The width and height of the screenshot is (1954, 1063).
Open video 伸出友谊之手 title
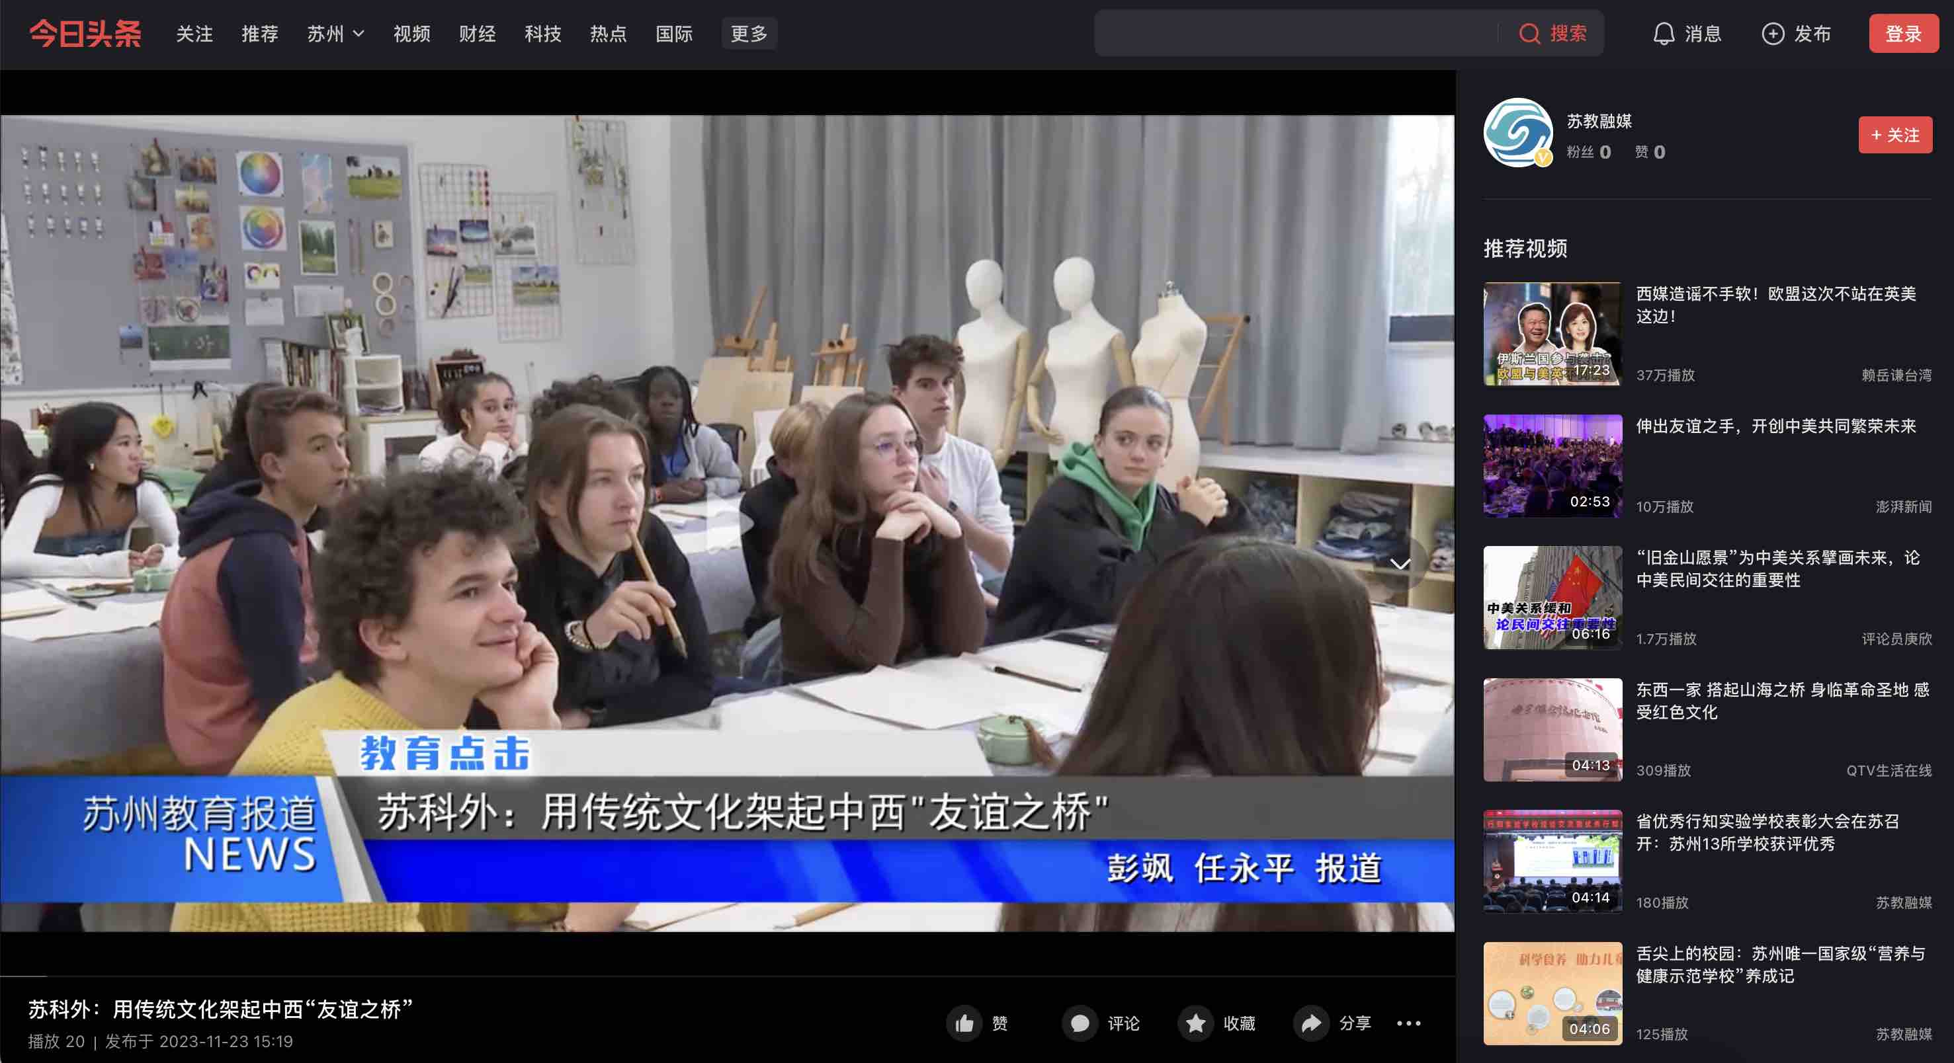pyautogui.click(x=1776, y=426)
